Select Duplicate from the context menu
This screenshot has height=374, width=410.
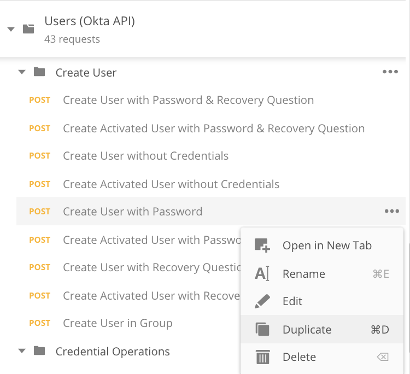click(x=307, y=330)
